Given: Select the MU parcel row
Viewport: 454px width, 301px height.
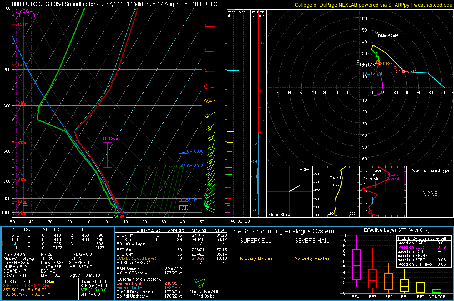Looking at the screenshot, I should [x=57, y=248].
